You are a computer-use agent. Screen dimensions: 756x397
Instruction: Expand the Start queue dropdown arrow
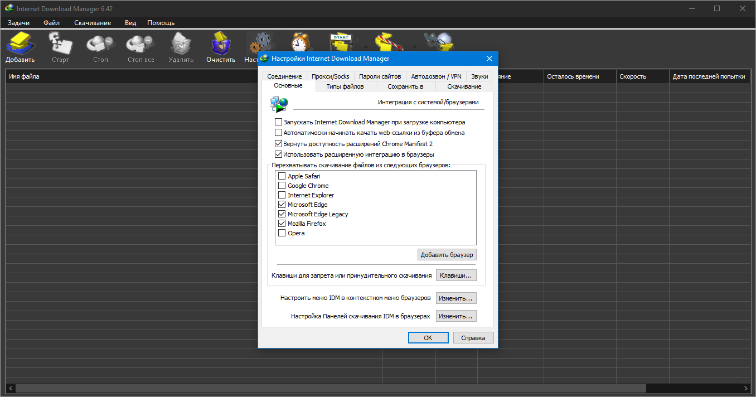[x=365, y=47]
